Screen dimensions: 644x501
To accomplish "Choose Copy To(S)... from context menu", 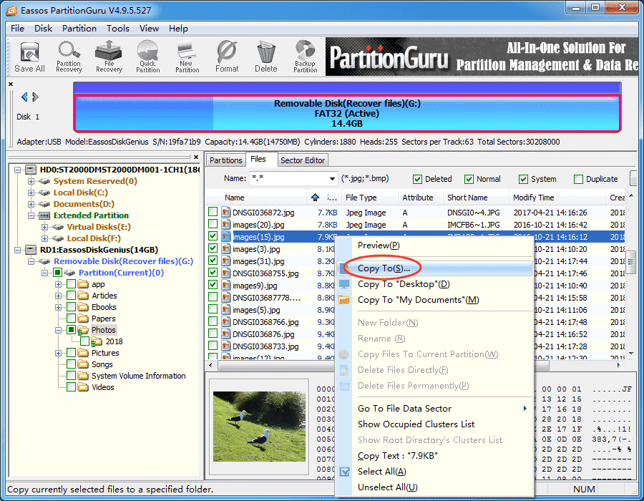I will click(x=434, y=268).
